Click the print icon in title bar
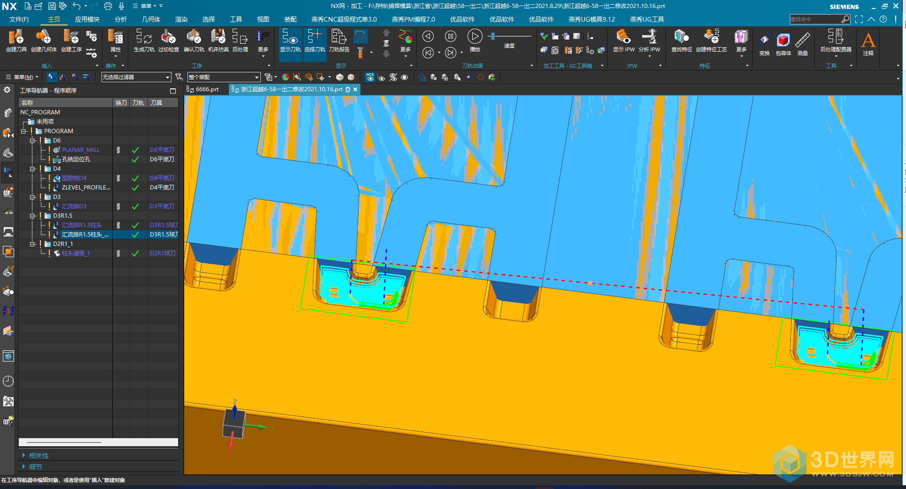 coord(108,6)
